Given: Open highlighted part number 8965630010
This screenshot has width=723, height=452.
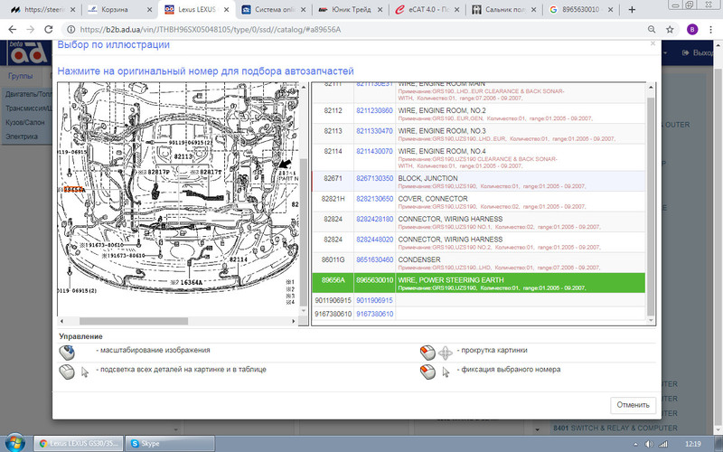Looking at the screenshot, I should (x=374, y=280).
